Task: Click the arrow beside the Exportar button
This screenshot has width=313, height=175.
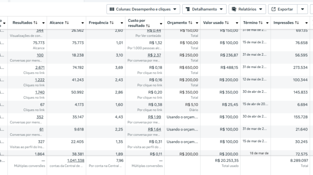Action: (303, 9)
